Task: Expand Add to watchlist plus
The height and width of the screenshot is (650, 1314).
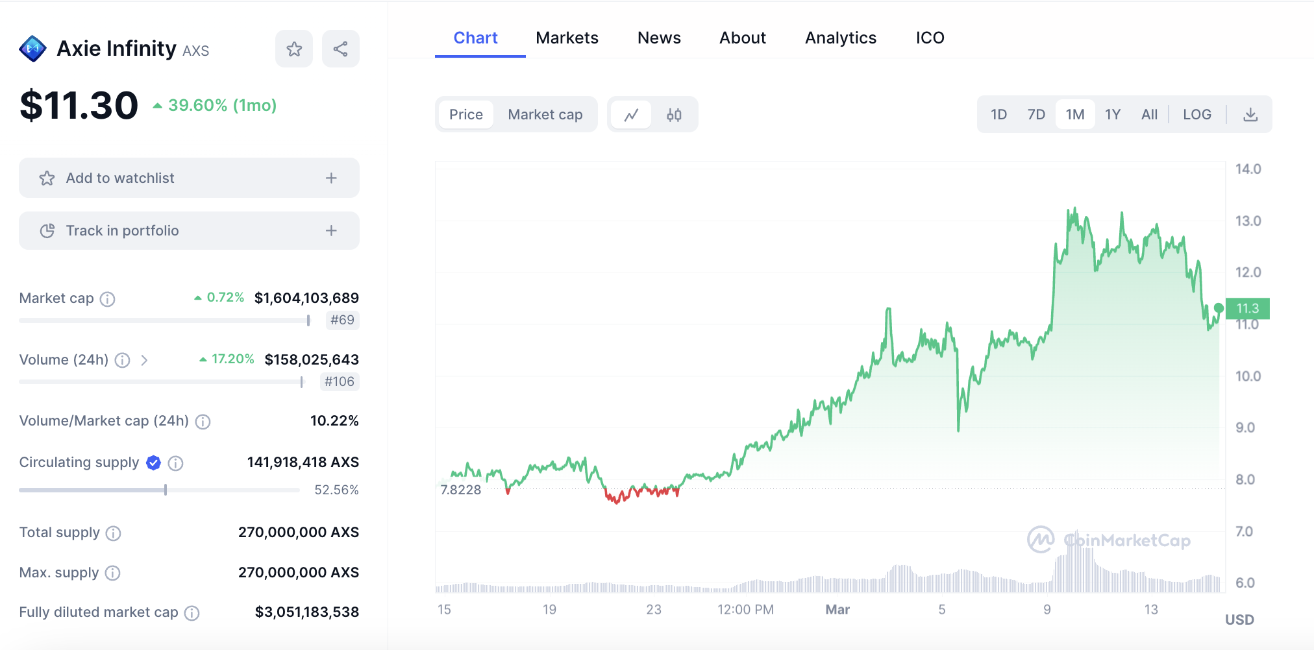Action: pos(331,178)
